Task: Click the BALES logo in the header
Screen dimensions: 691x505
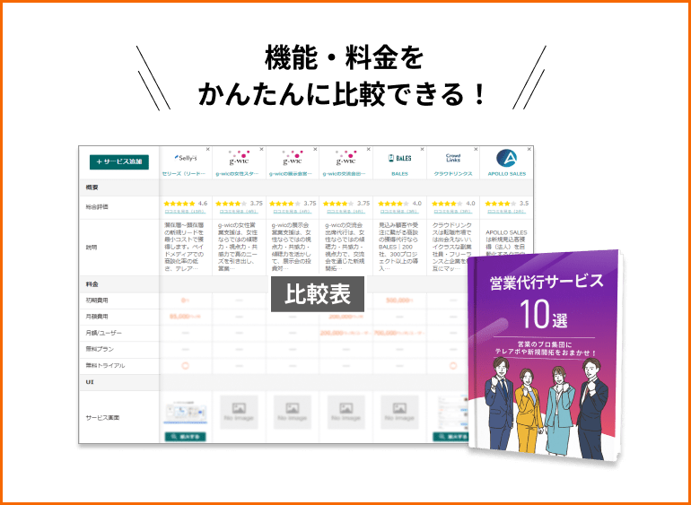Action: click(x=399, y=158)
